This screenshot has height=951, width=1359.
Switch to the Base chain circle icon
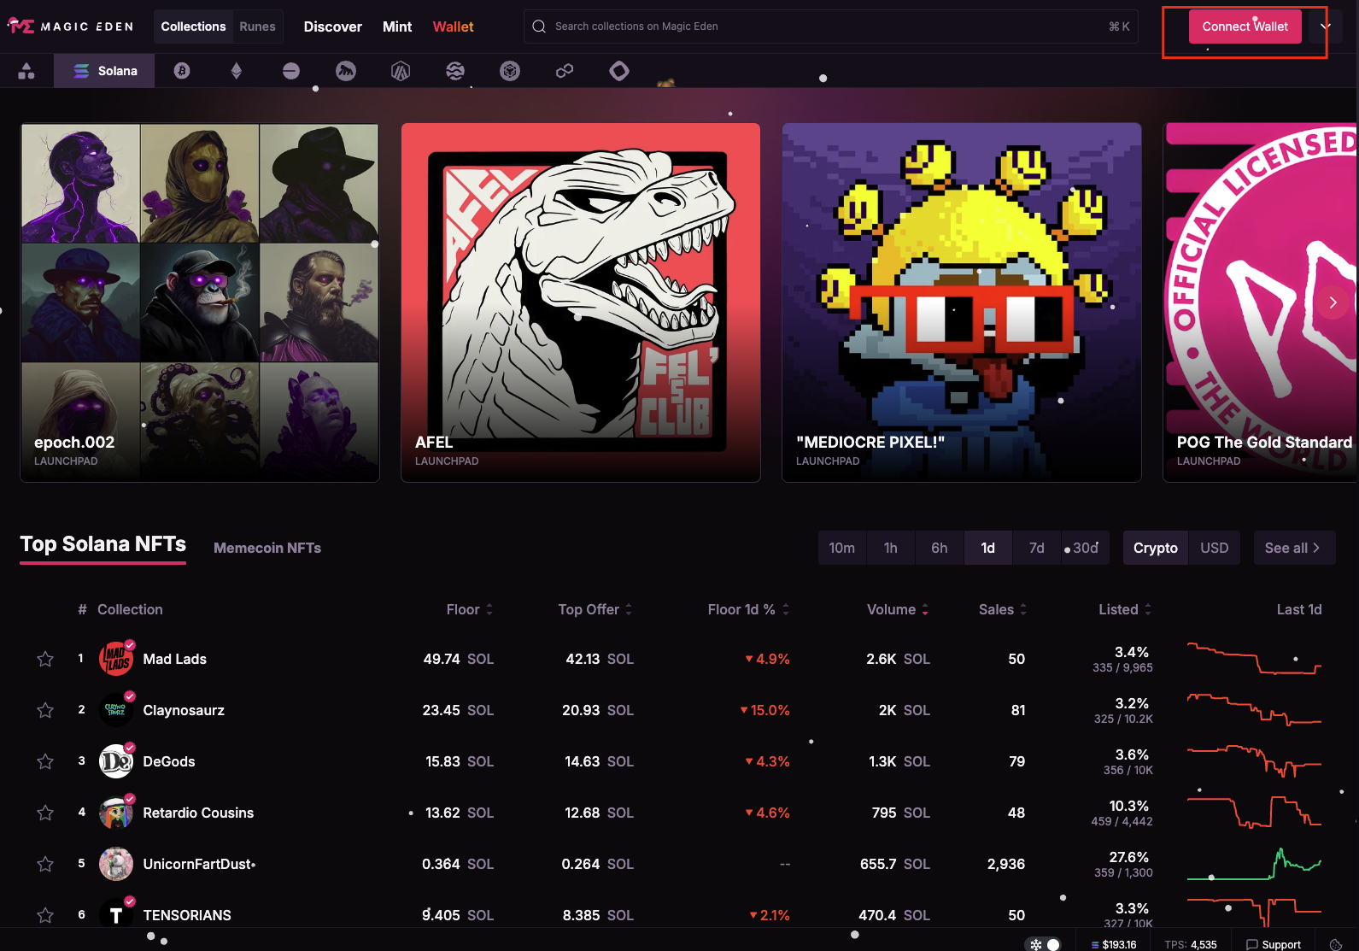[291, 71]
